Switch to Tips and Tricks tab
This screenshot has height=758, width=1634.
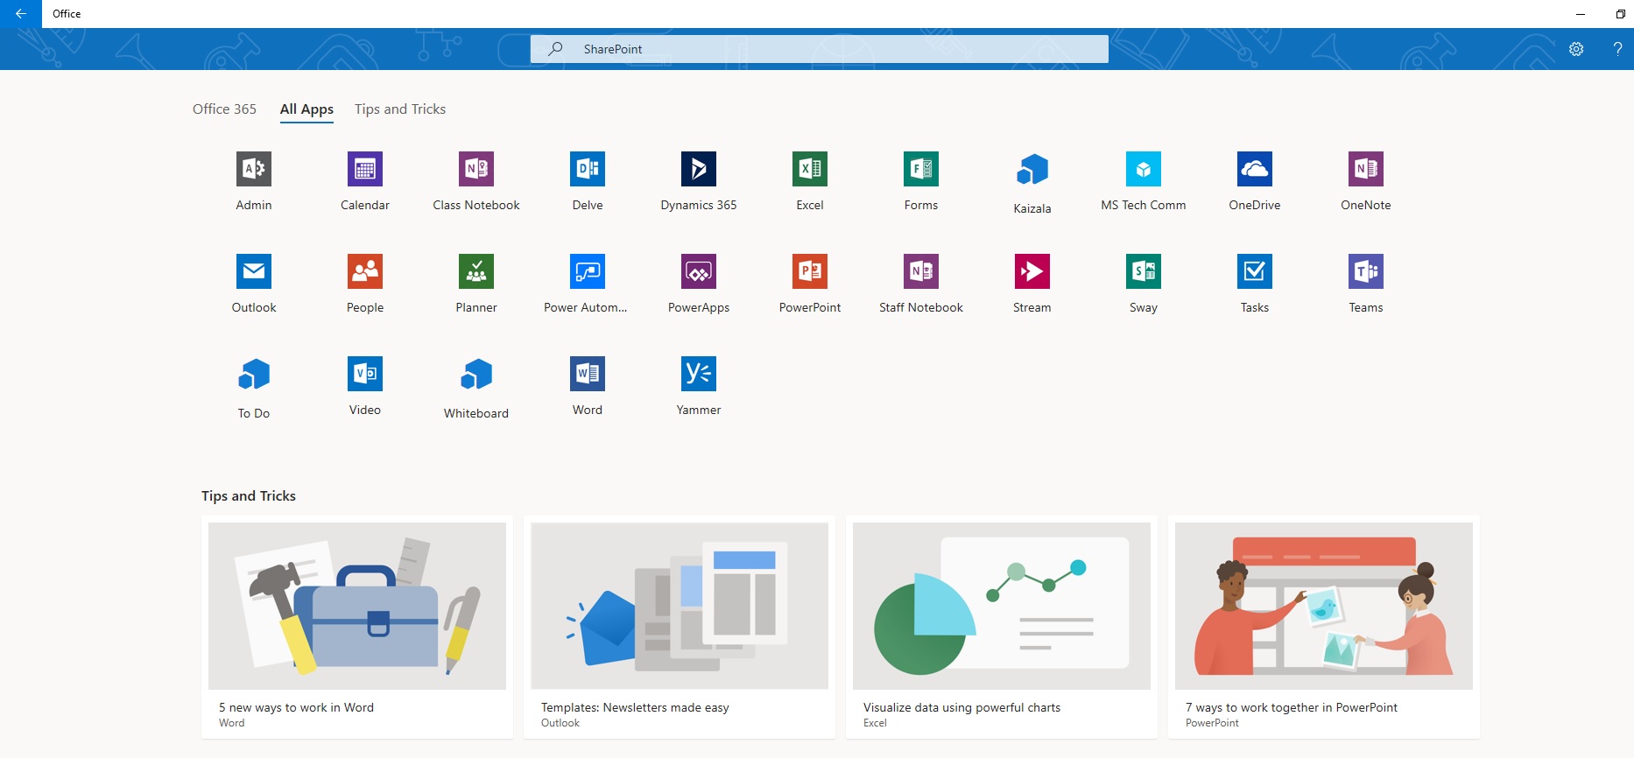[x=400, y=109]
